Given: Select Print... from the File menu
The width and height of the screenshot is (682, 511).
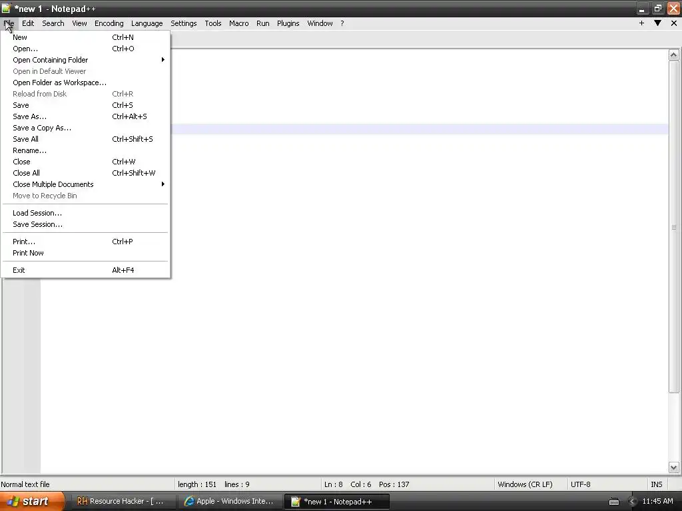Looking at the screenshot, I should tap(85, 242).
